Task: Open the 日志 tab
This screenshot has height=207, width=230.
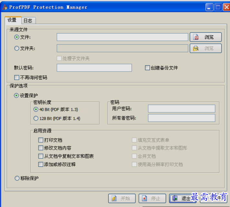Action: click(29, 21)
